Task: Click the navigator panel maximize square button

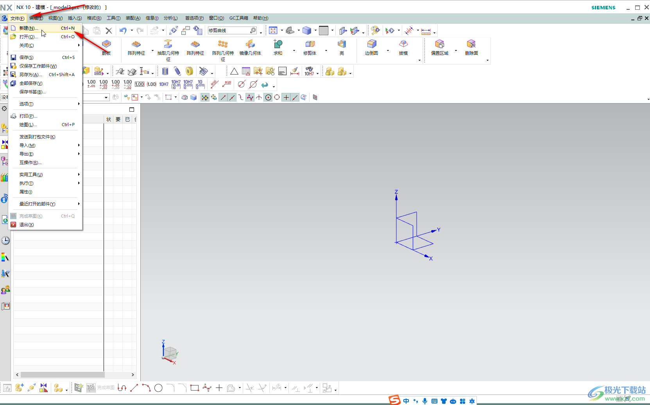Action: [x=132, y=109]
